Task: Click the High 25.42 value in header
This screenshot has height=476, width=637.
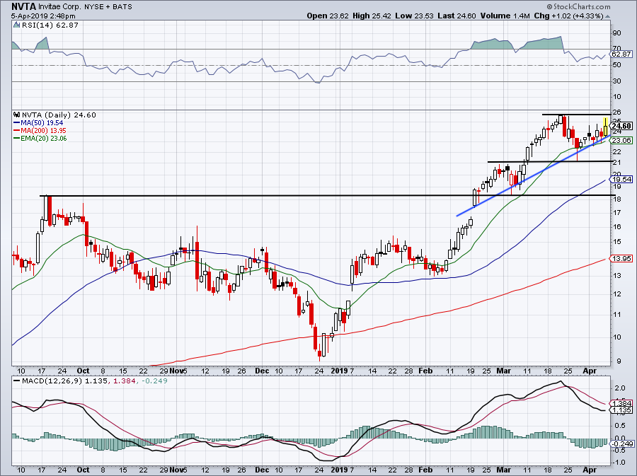Action: [x=372, y=16]
